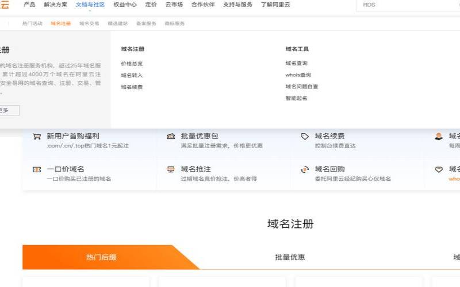Image resolution: width=460 pixels, height=287 pixels.
Task: Open 域名回购 card title
Action: pyautogui.click(x=329, y=169)
